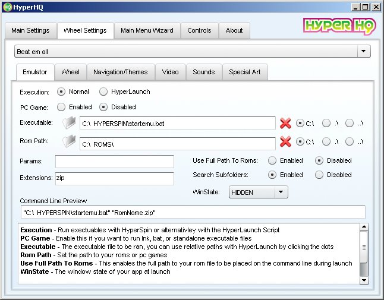
Task: Click the 'Execution' help line
Action: click(x=150, y=230)
